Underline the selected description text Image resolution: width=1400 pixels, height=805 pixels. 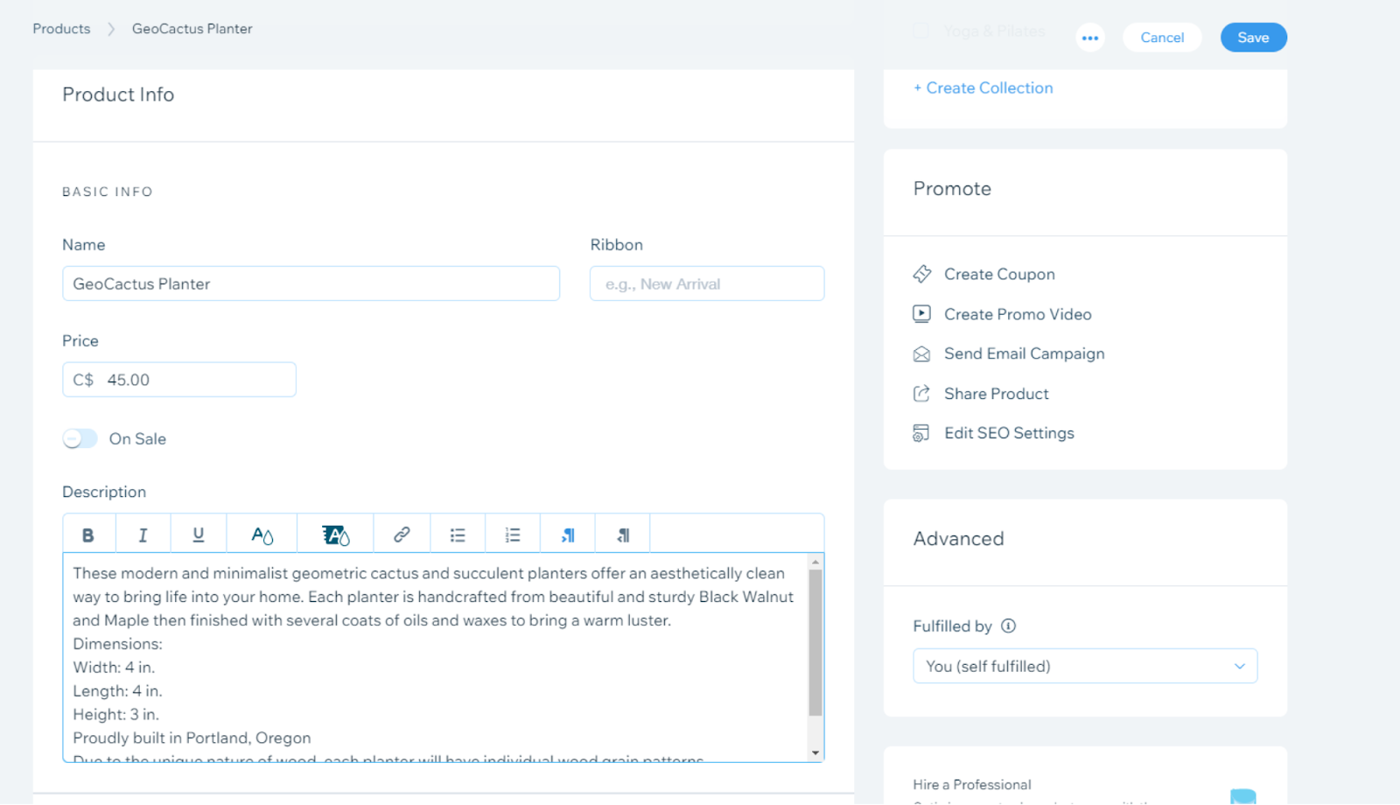tap(199, 535)
